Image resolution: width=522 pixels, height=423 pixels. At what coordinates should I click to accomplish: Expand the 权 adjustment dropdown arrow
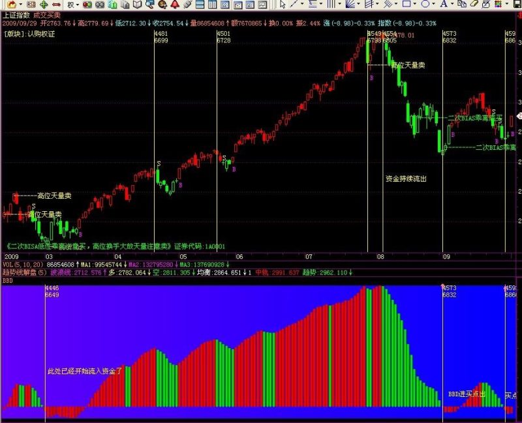tap(77, 5)
